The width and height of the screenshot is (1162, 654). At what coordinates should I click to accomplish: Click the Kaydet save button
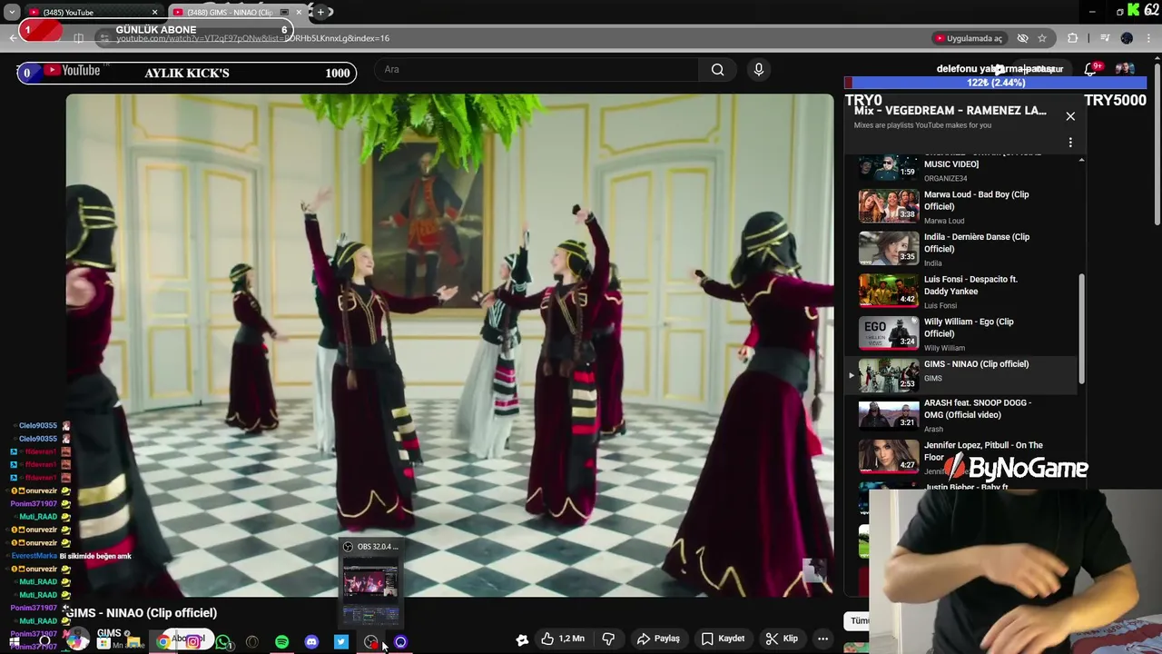[x=724, y=639]
